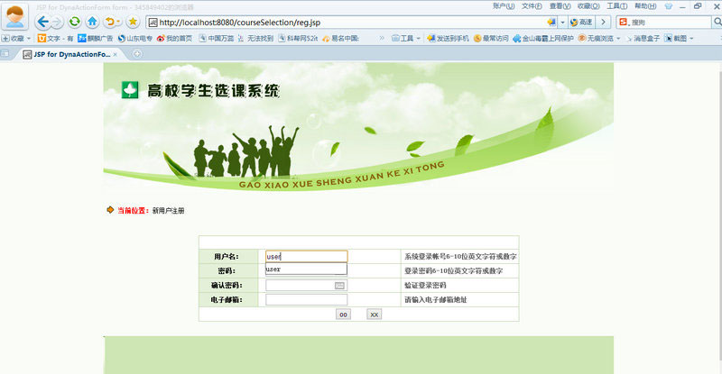
Task: Toggle the 高速 speed mode button
Action: coord(581,23)
